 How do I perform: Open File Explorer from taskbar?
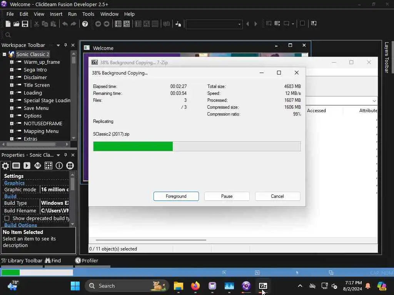(179, 286)
